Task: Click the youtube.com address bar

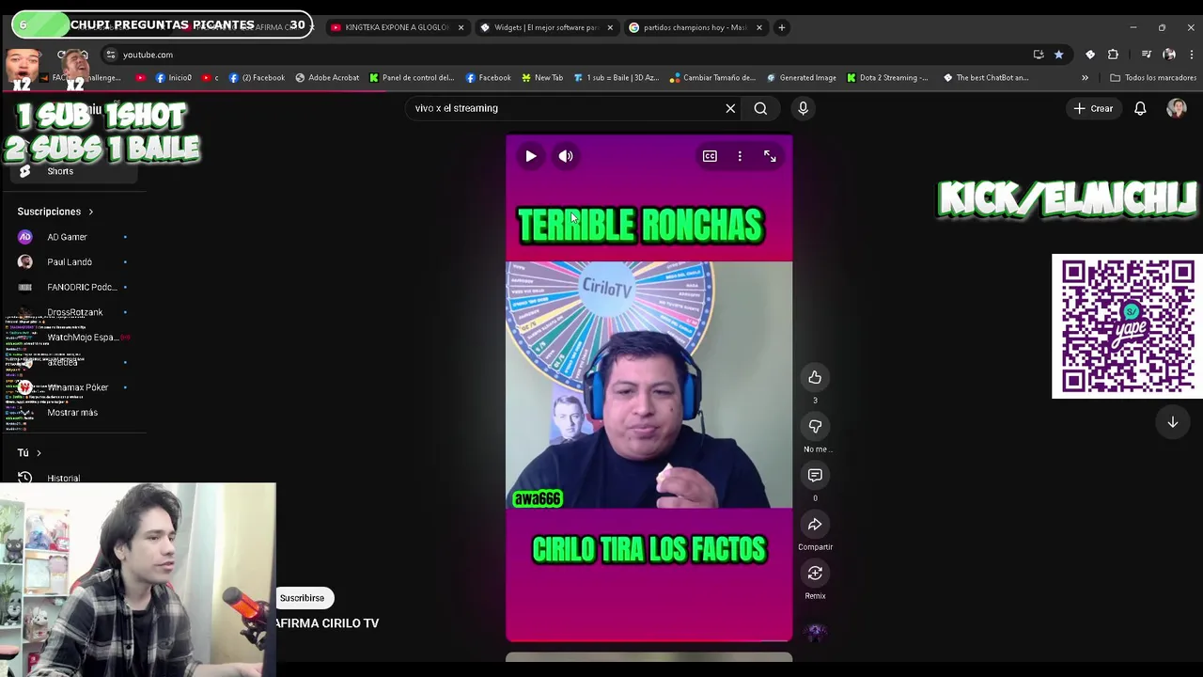Action: 564,55
